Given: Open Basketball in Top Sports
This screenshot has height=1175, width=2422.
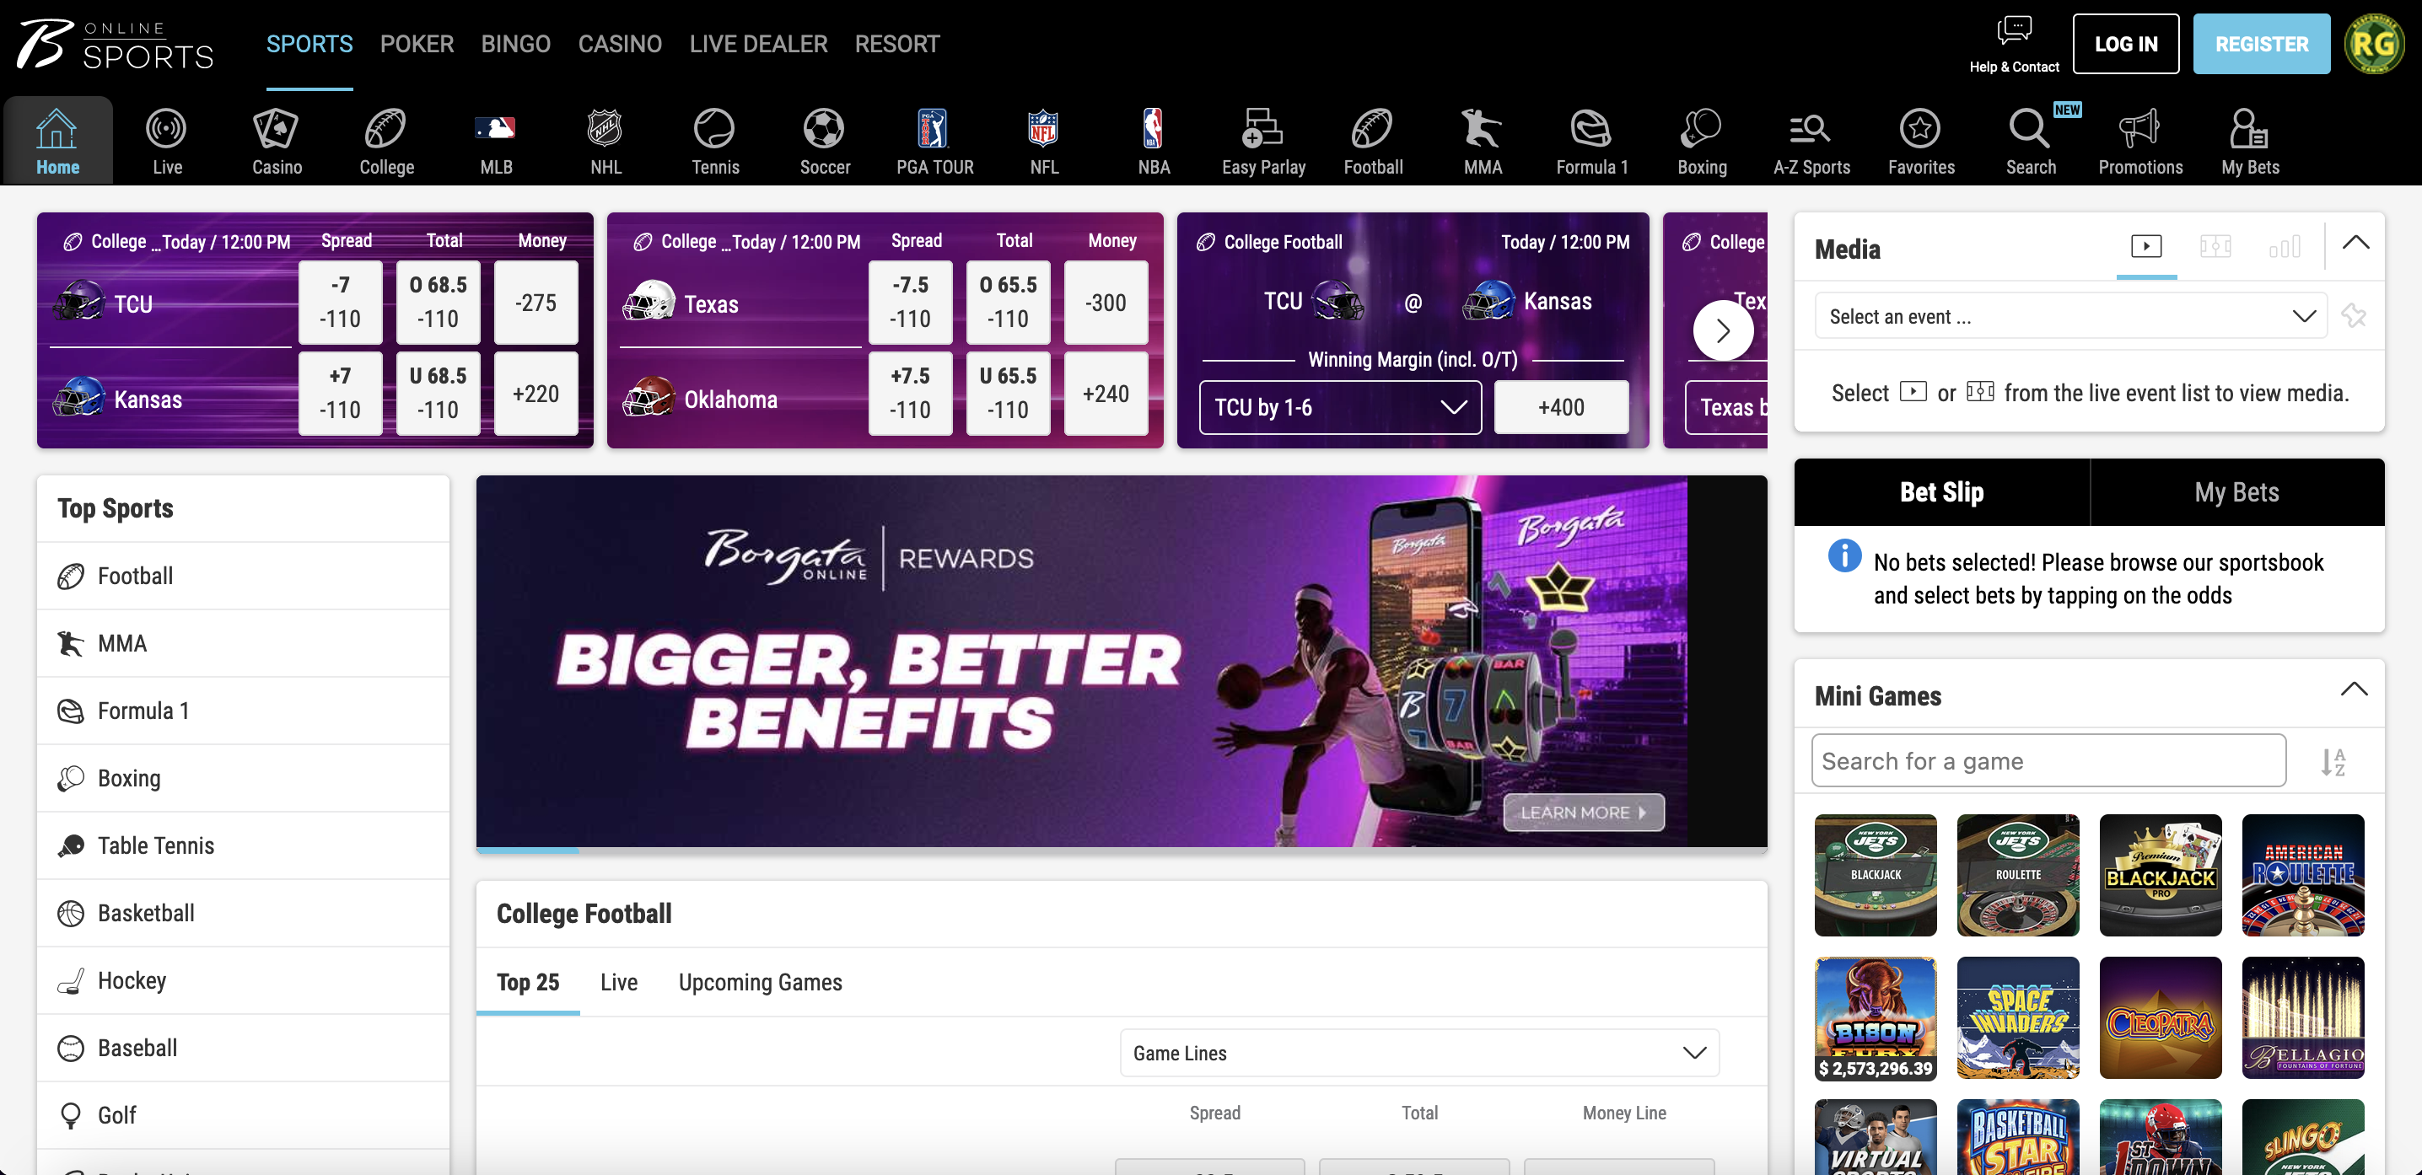Looking at the screenshot, I should [x=244, y=914].
